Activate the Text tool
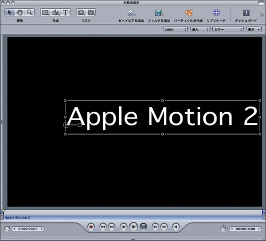This screenshot has height=241, width=266. coord(65,13)
